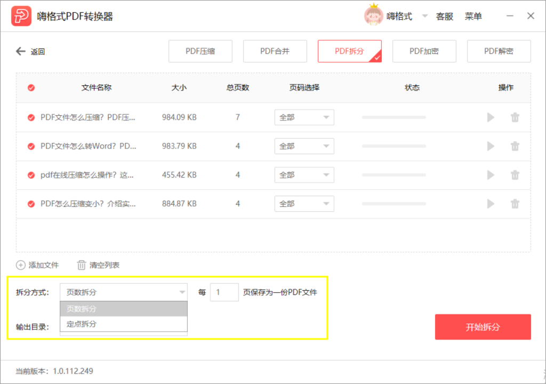The image size is (546, 384).
Task: Delete the PDF怎么压缩变小 row via trash icon
Action: [x=515, y=204]
